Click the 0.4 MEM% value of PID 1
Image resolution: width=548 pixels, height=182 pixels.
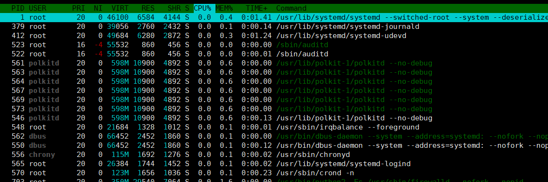point(226,17)
